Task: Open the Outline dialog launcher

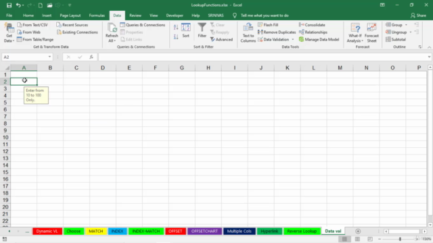Action: tap(420, 47)
